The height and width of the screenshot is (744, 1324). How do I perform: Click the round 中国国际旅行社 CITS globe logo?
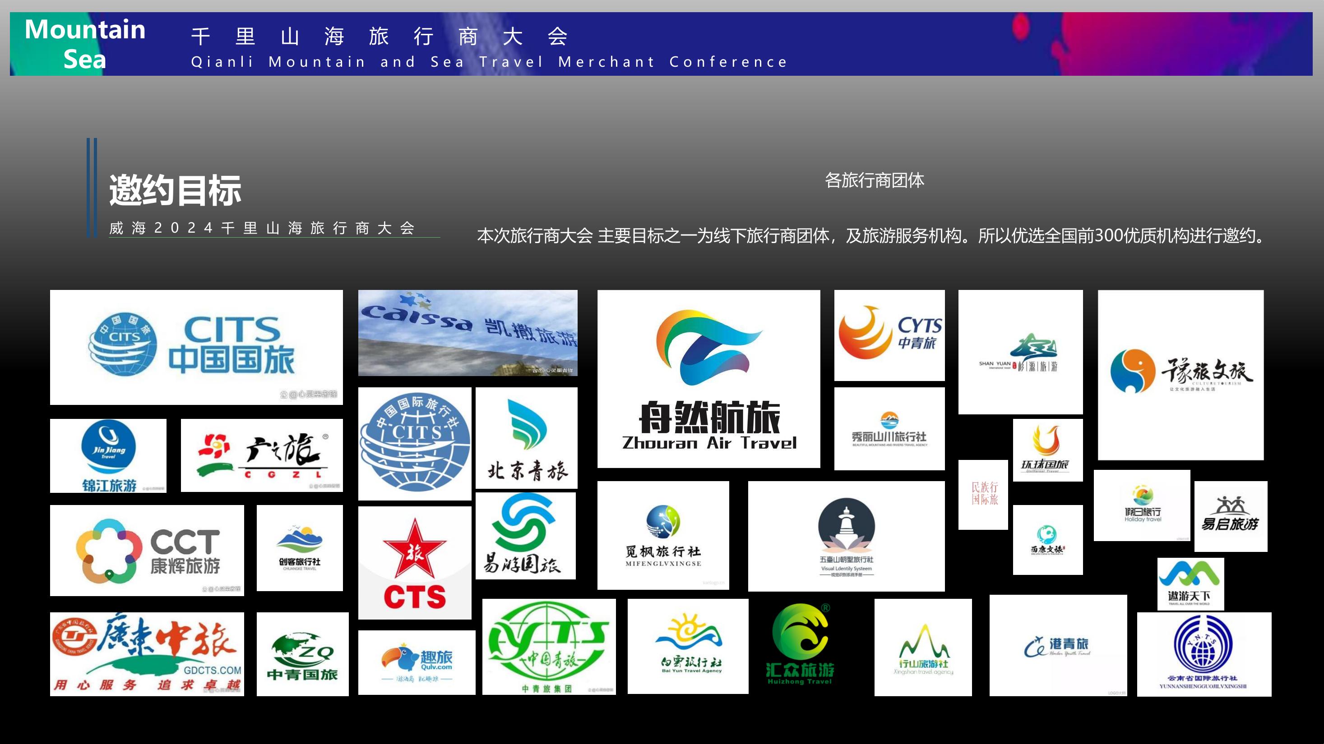tap(415, 444)
